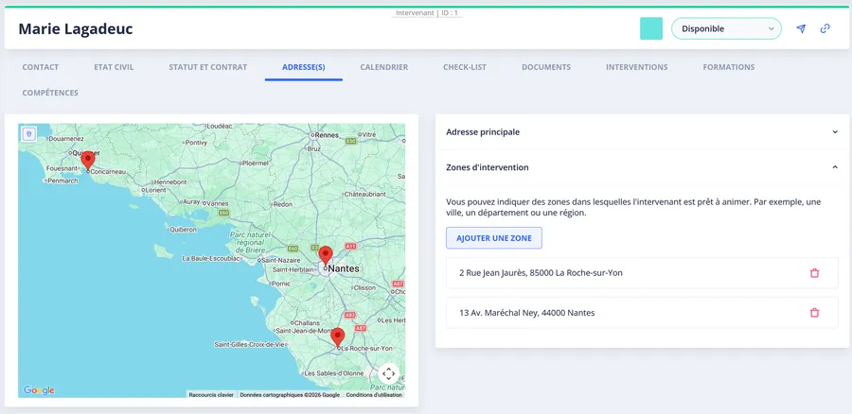Viewport: 852px width, 414px height.
Task: Click Lorient city label on map
Action: tap(155, 190)
